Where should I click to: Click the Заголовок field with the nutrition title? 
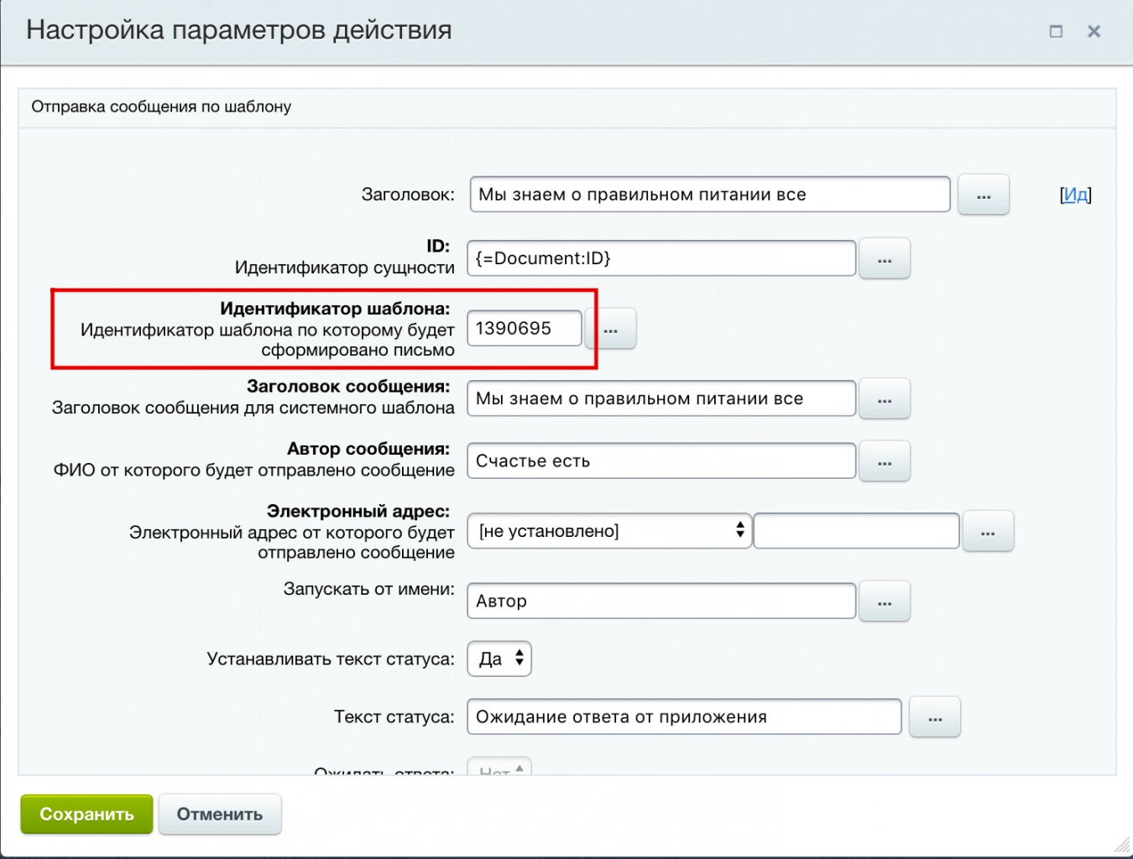(x=709, y=194)
